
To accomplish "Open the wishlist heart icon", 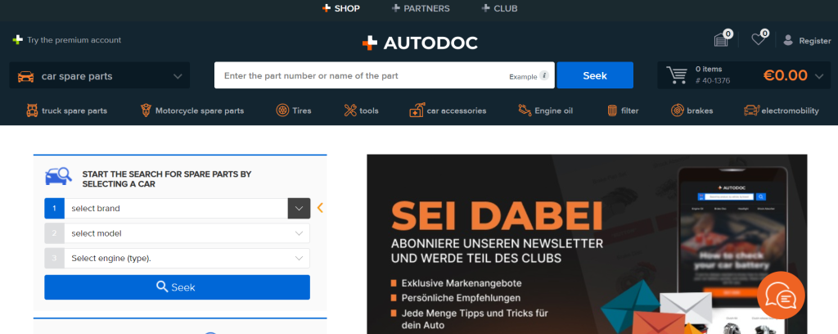I will pyautogui.click(x=759, y=39).
